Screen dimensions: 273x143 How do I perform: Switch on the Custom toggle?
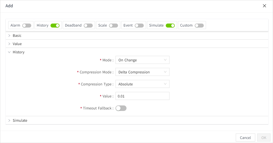(x=199, y=25)
